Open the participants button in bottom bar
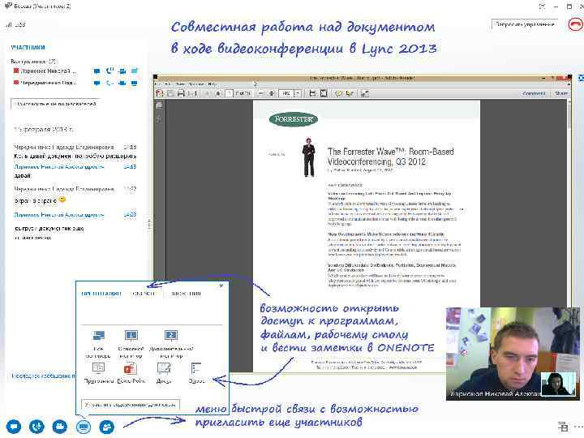This screenshot has width=584, height=438. pos(106,427)
